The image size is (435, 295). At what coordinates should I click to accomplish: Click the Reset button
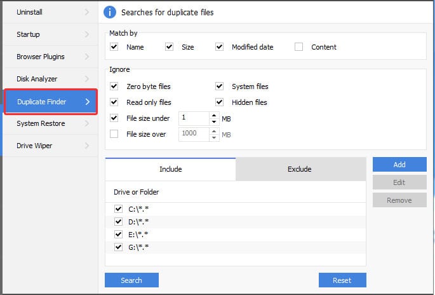point(342,280)
